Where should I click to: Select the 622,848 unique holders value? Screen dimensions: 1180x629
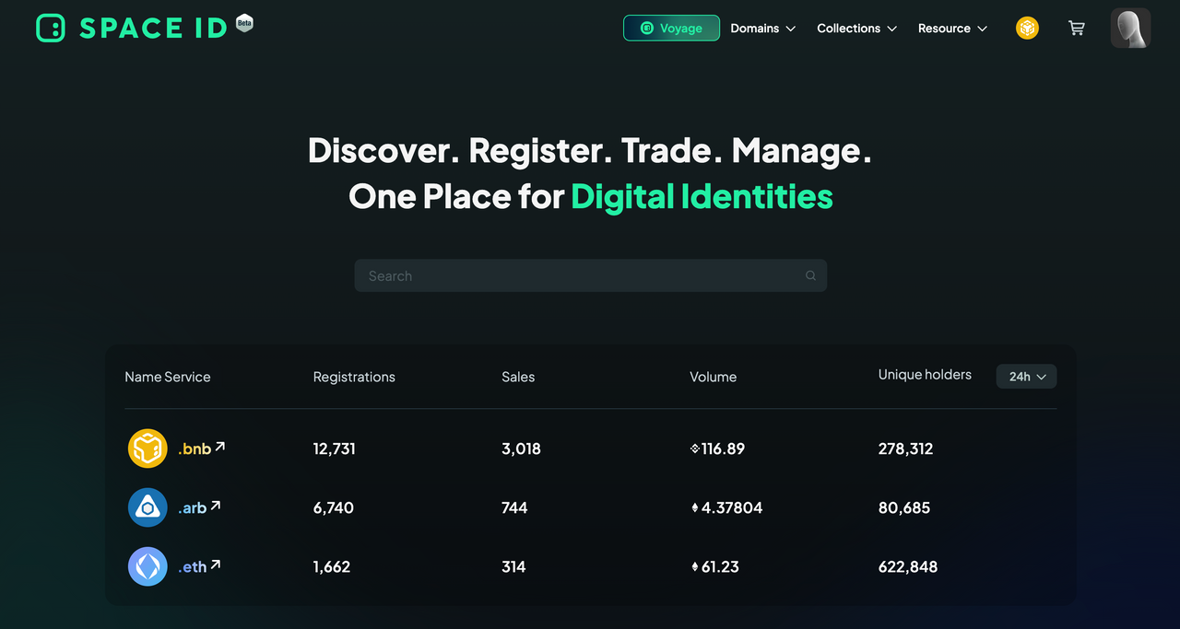click(x=908, y=566)
